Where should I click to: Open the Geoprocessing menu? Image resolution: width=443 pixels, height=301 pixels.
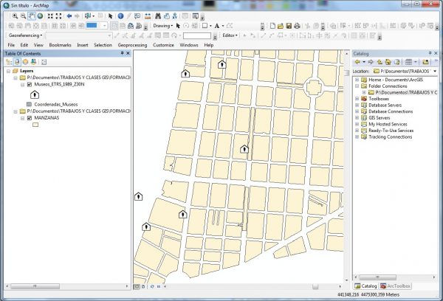tap(133, 45)
